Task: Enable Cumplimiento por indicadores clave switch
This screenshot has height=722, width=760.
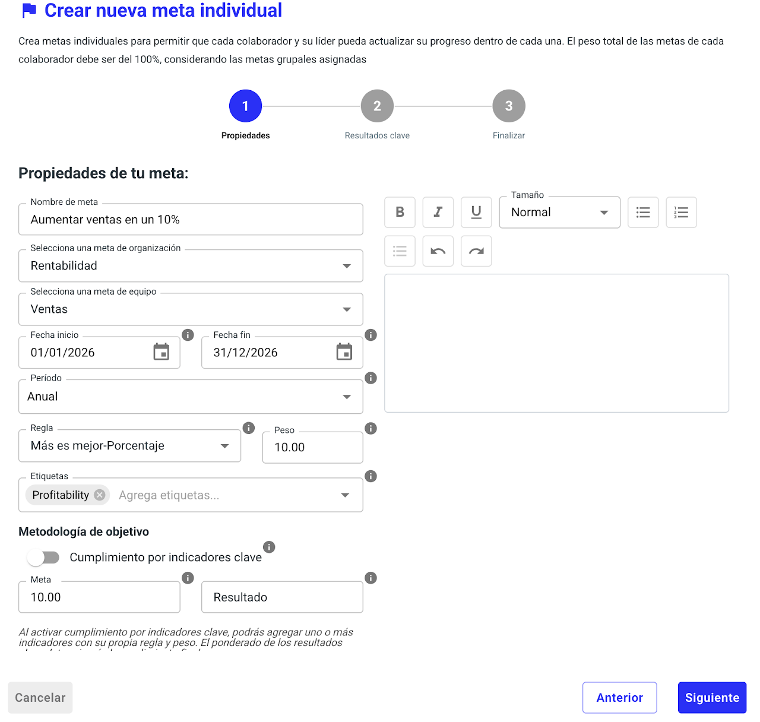Action: click(43, 558)
